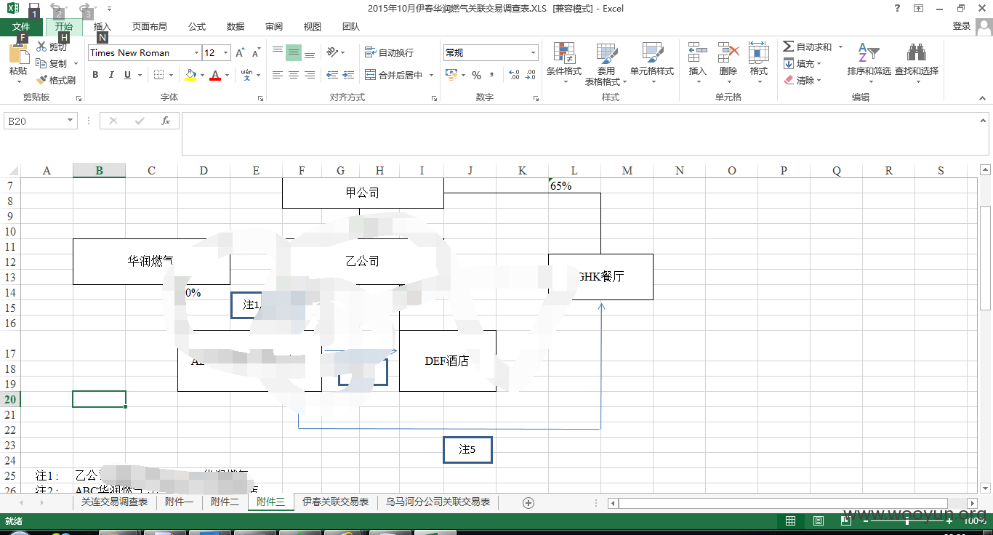
Task: Switch to the Formulas (公式) tab
Action: click(197, 27)
